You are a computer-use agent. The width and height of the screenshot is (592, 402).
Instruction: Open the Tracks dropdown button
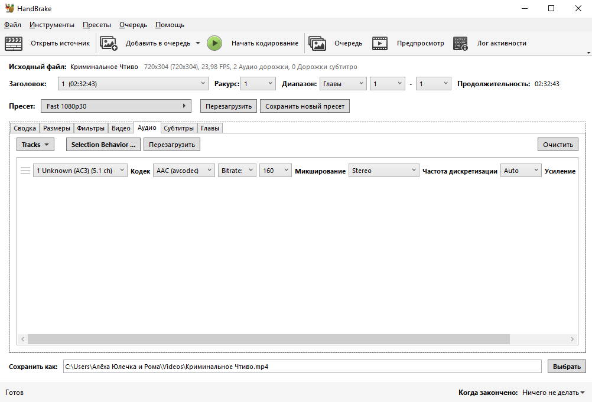click(x=35, y=145)
